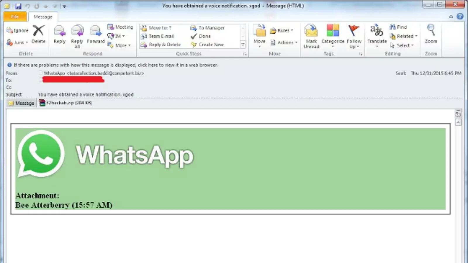Customize Quick Access Toolbar dropdown
Image resolution: width=468 pixels, height=263 pixels.
coord(64,6)
